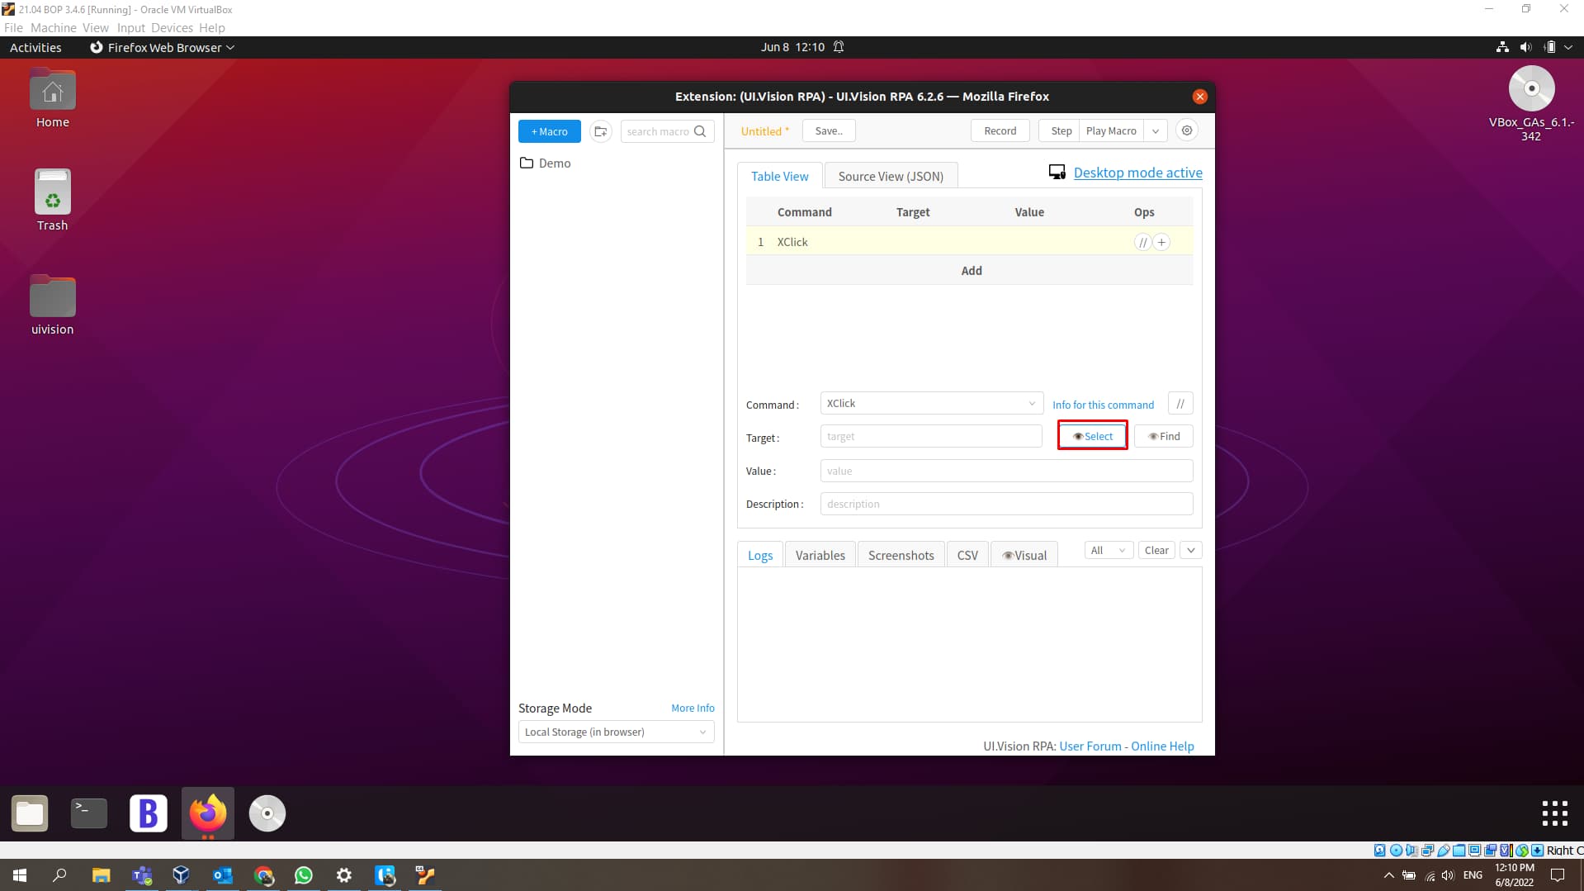Click the new folder icon beside +Macro

click(x=601, y=131)
